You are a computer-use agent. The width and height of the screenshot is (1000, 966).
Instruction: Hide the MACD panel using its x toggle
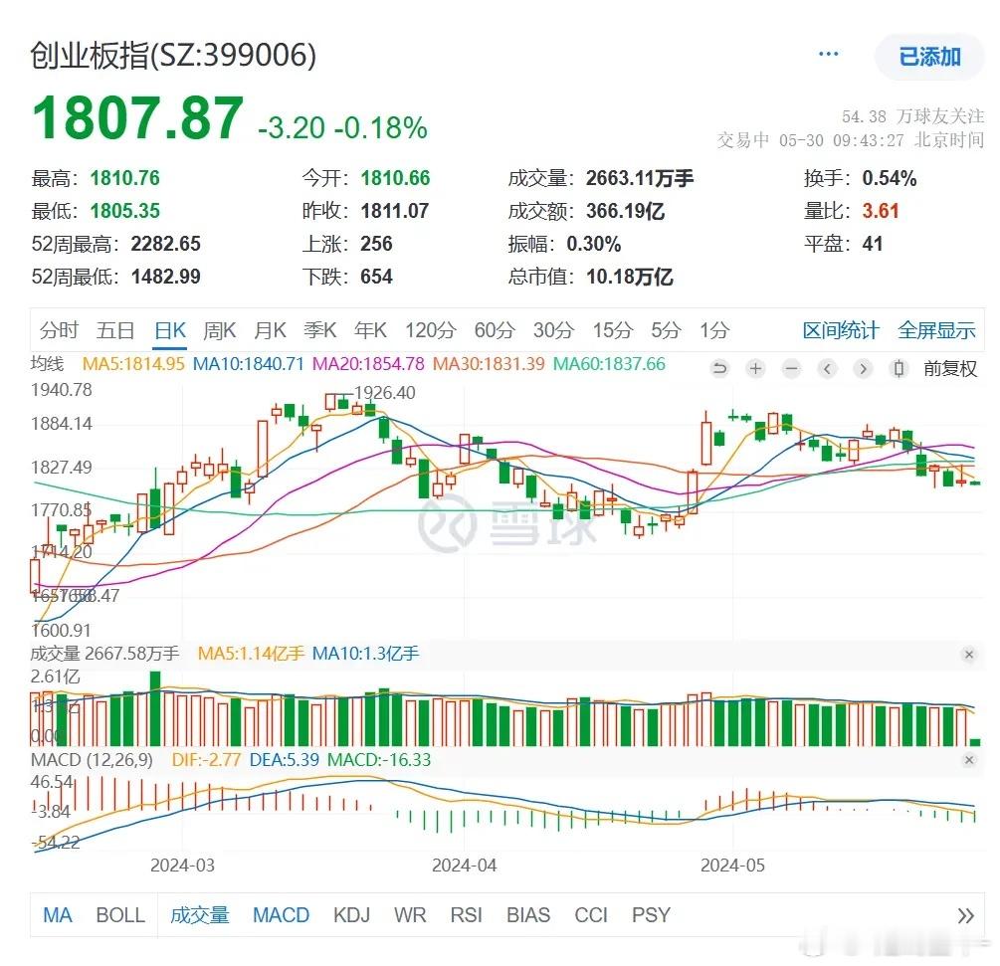pos(969,760)
